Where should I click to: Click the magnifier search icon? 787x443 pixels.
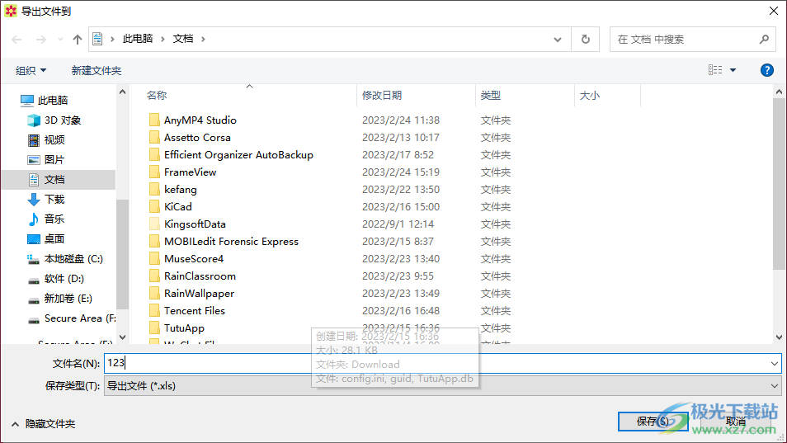[x=764, y=39]
